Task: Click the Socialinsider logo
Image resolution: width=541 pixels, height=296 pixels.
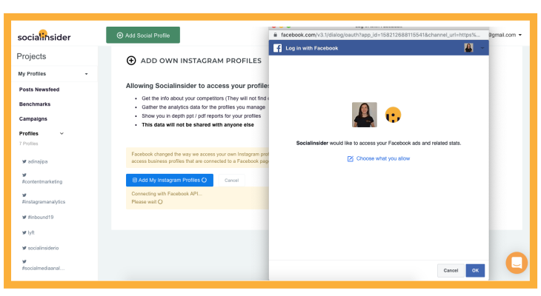Action: coord(44,36)
